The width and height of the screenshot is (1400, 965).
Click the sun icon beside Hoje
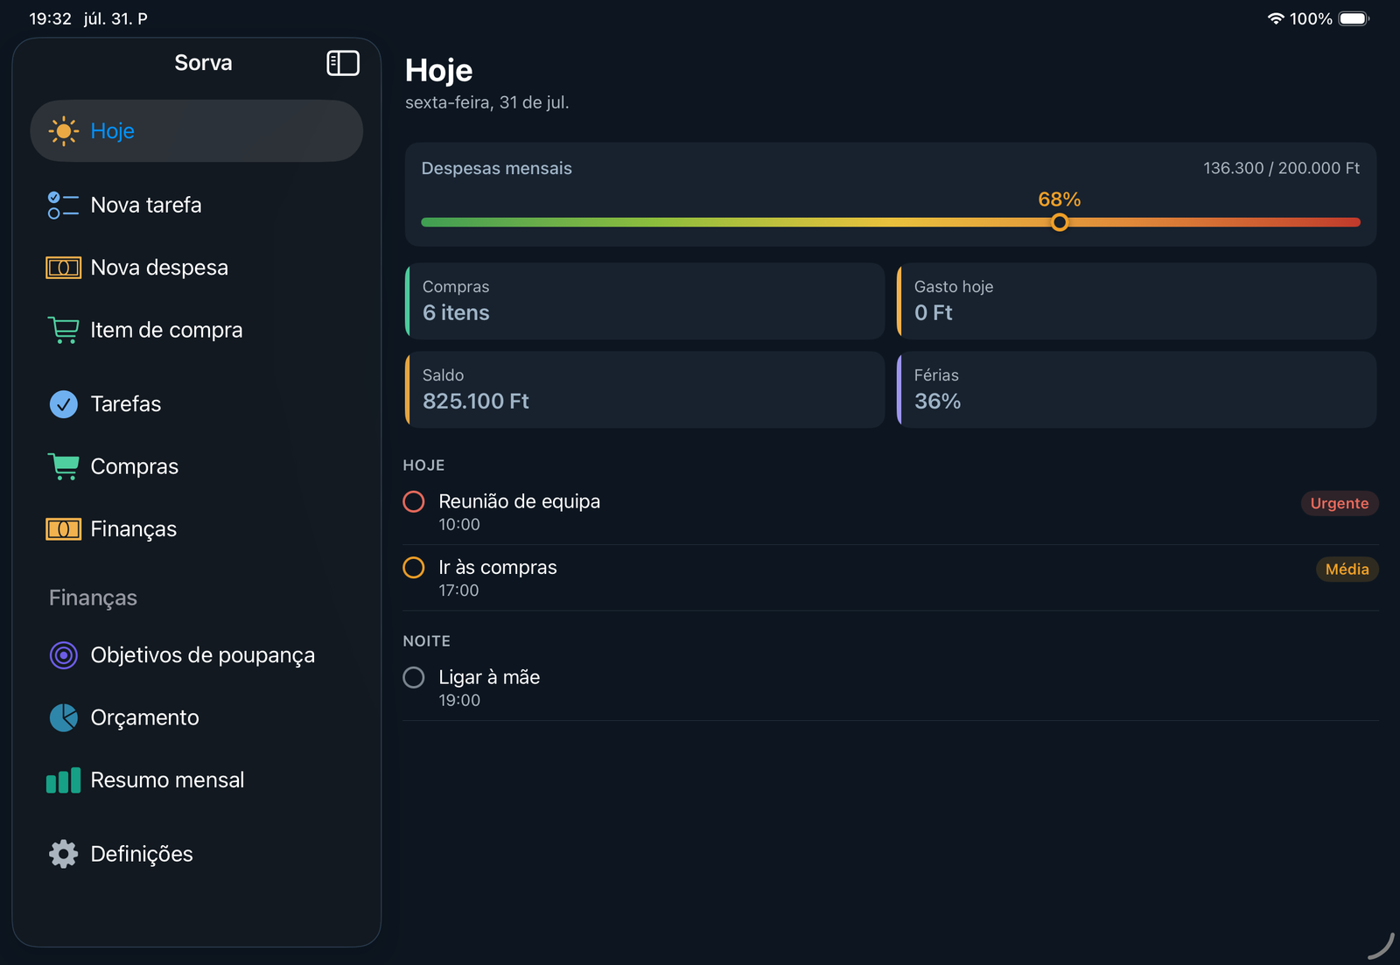pos(63,131)
